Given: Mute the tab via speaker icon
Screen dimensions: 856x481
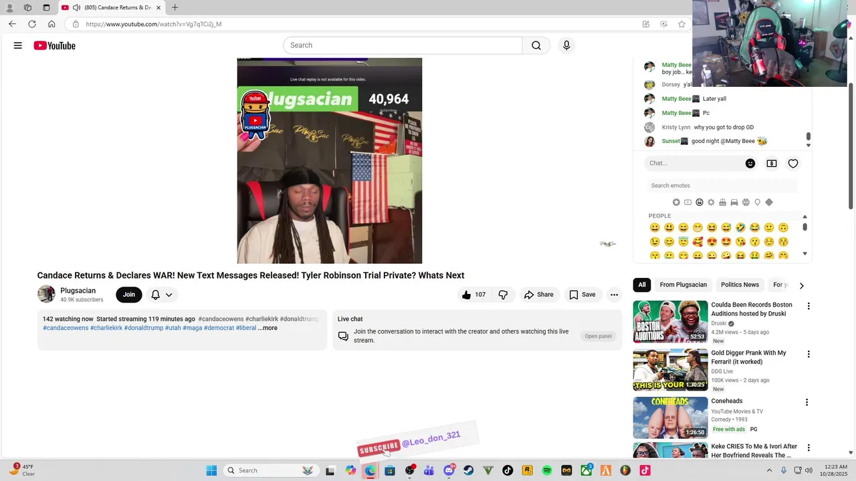Looking at the screenshot, I should (76, 7).
